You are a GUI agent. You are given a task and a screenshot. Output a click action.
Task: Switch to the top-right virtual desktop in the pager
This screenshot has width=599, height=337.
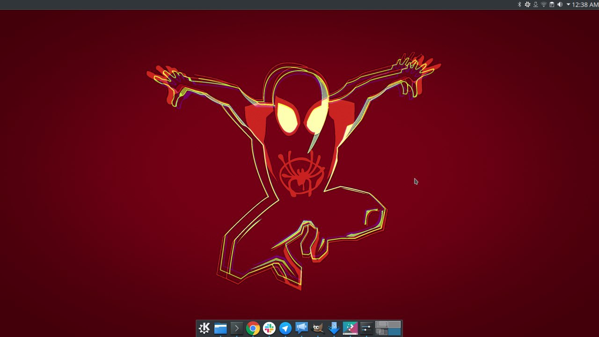pos(394,325)
